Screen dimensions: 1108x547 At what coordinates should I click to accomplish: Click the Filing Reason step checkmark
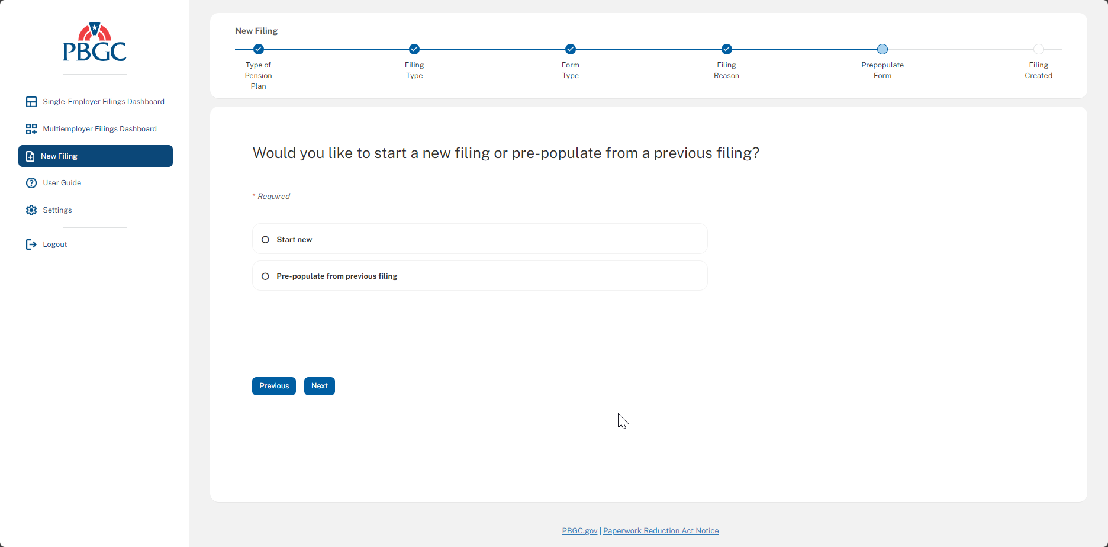pyautogui.click(x=727, y=49)
